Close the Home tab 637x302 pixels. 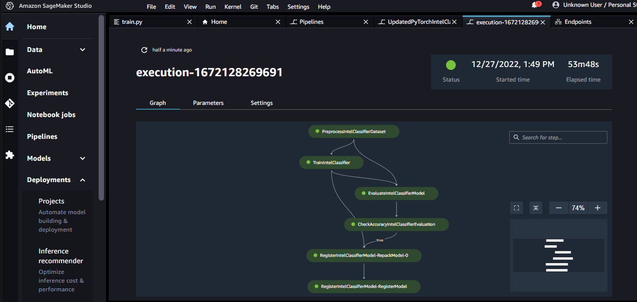point(278,22)
